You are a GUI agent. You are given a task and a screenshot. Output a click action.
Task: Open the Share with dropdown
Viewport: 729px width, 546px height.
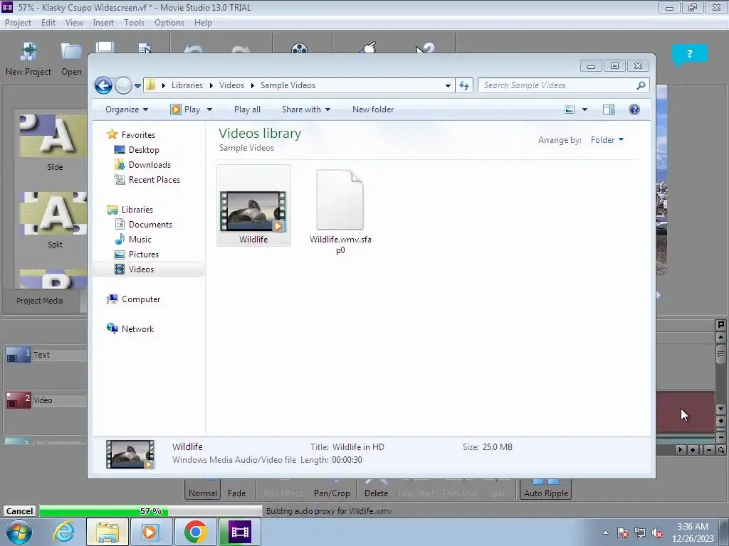tap(306, 109)
